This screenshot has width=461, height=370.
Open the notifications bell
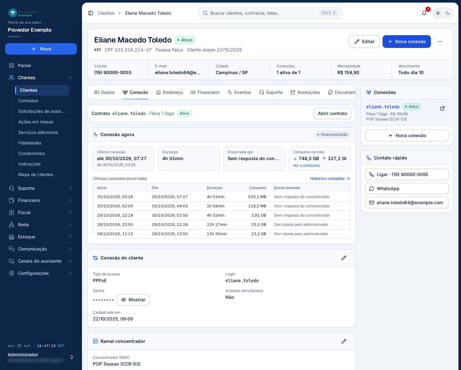pos(424,13)
